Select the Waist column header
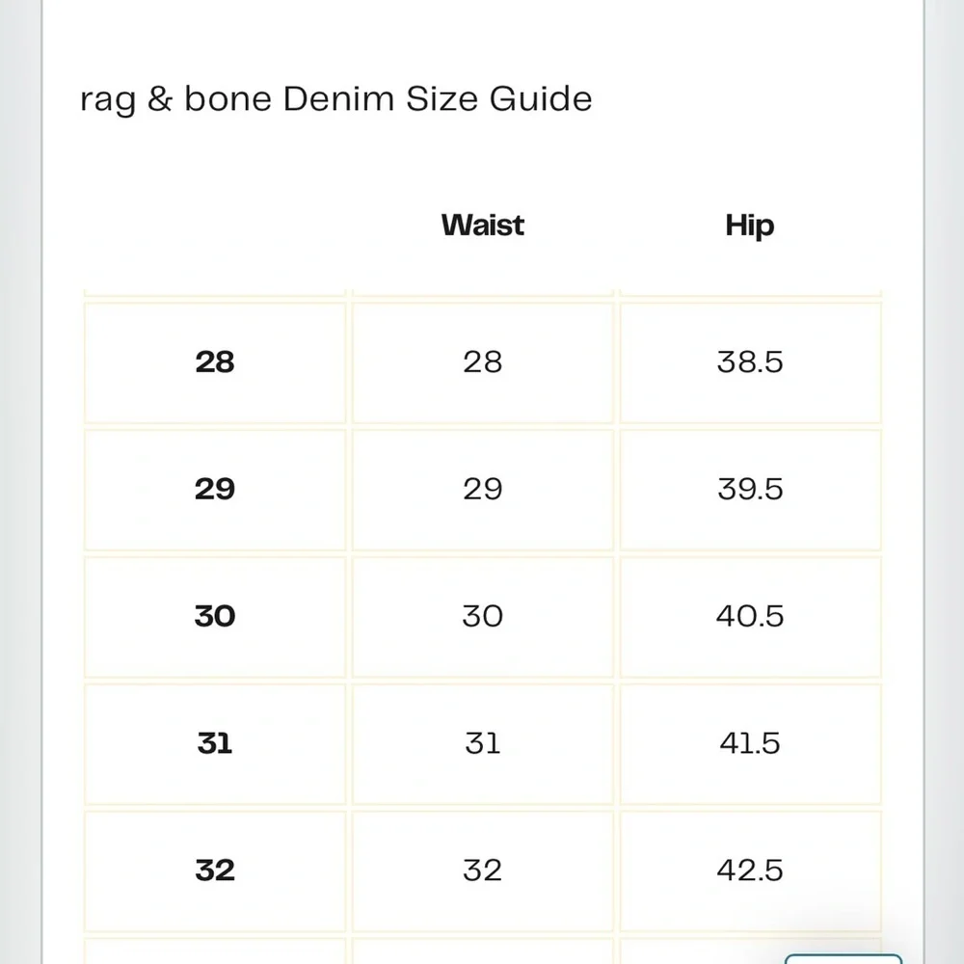This screenshot has width=964, height=964. [x=483, y=225]
